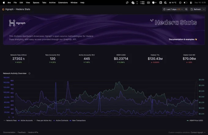Toggle the New Transactions series in legend

(x=79, y=121)
